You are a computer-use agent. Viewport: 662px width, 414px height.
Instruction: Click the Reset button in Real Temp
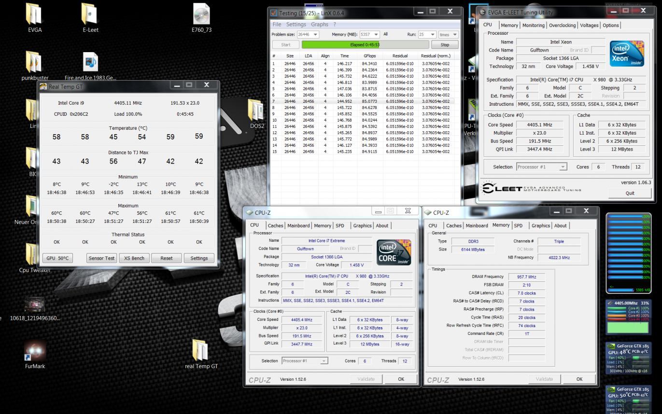(166, 258)
